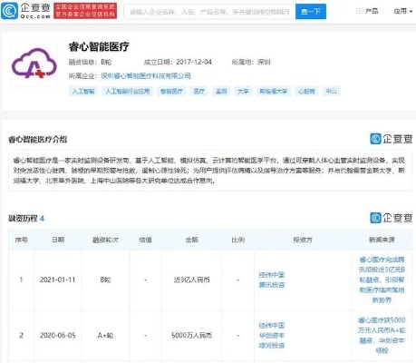Click the 2021-01-11 date cell
This screenshot has width=416, height=363.
tap(57, 280)
